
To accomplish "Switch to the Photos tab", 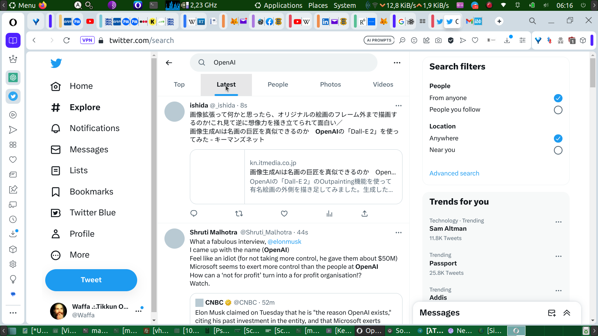I will tap(330, 85).
